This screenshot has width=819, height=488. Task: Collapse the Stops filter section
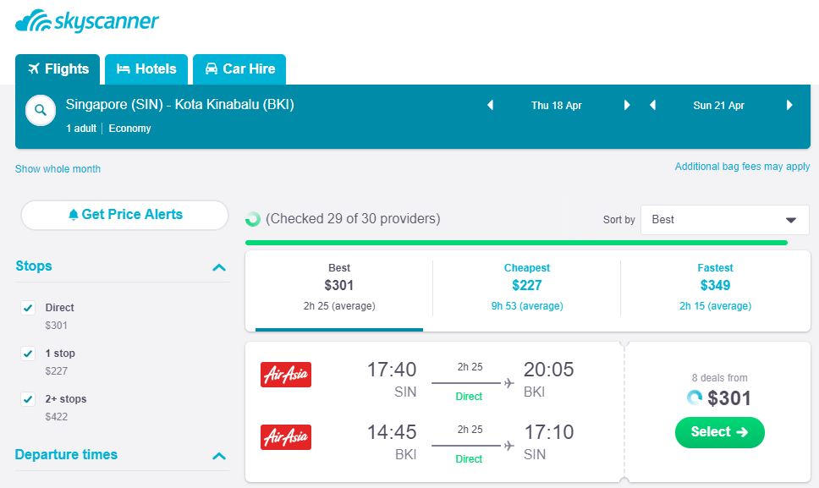tap(219, 267)
